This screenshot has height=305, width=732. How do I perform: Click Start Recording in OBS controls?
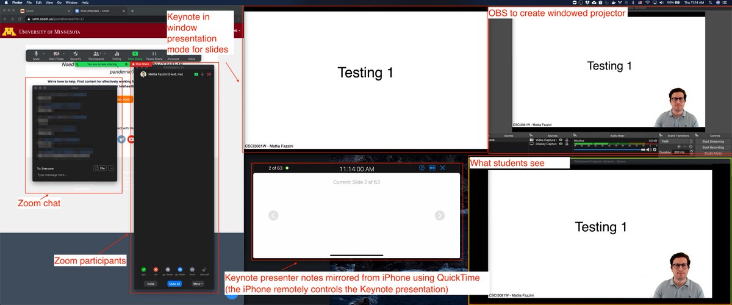click(713, 147)
